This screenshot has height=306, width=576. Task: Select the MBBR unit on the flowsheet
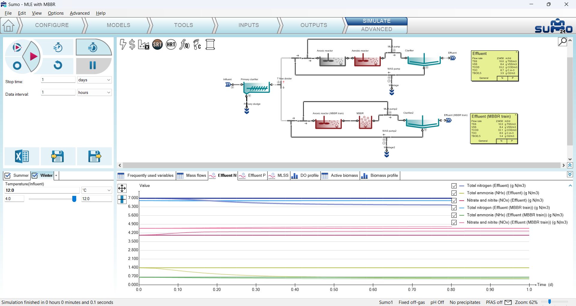point(365,122)
